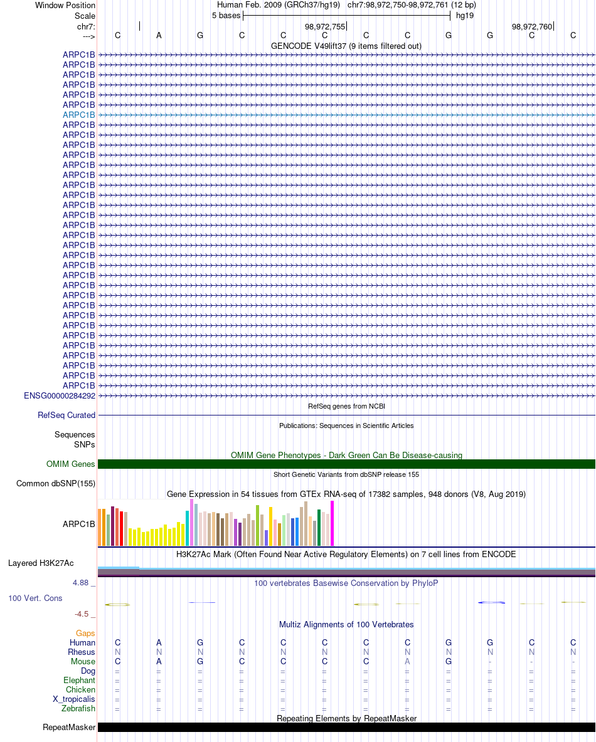Click the X_tropicalis alignment row label
596x742 pixels.
click(74, 699)
